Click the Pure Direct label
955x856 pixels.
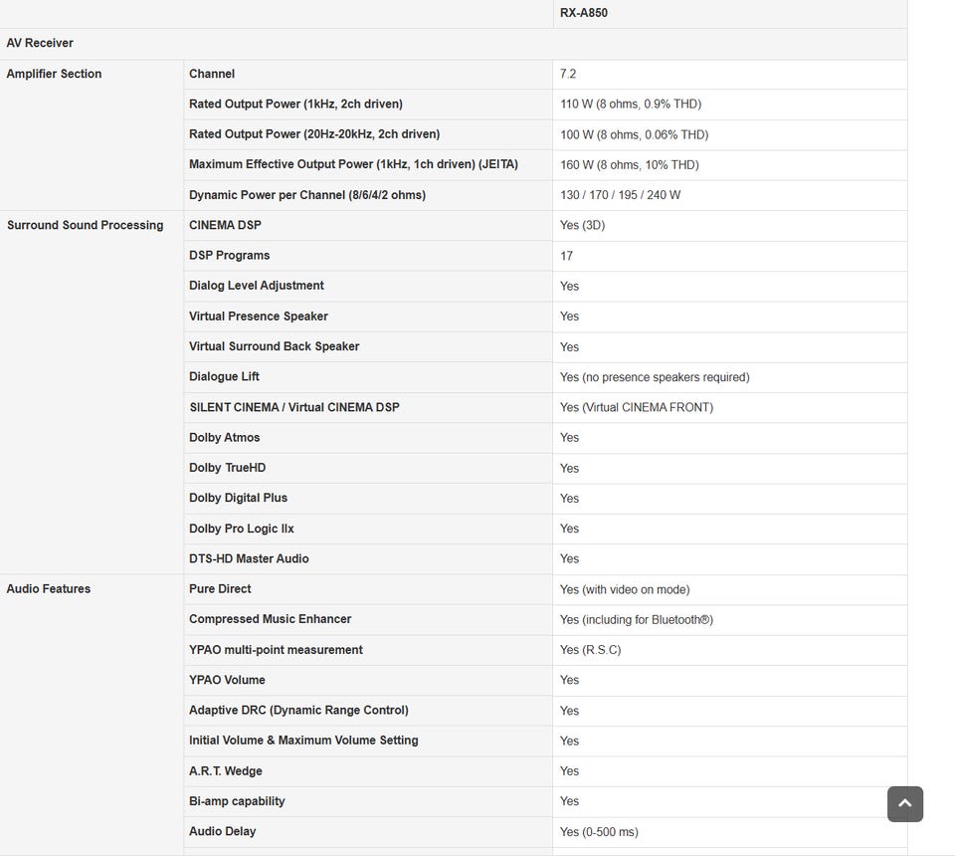tap(220, 589)
